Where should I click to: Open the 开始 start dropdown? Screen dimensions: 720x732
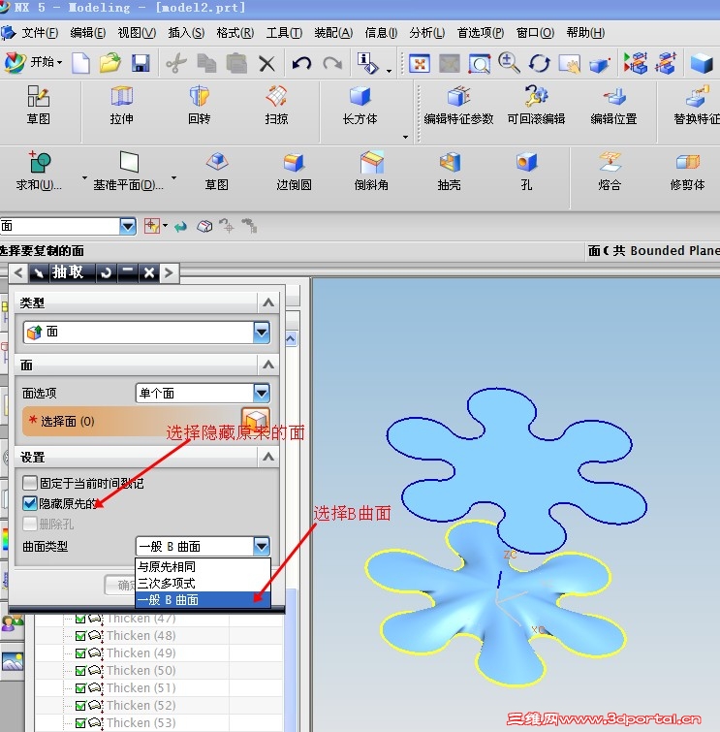pos(34,62)
